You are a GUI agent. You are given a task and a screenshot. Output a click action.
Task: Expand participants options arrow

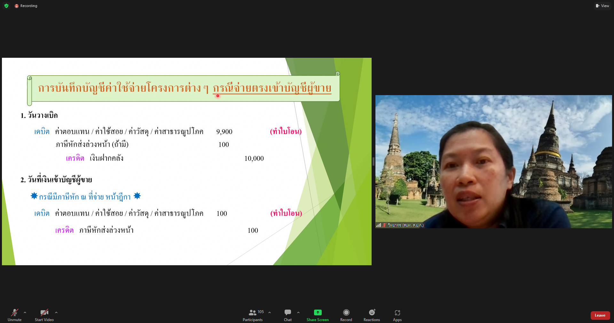[x=270, y=312]
